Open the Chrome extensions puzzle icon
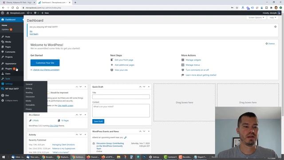This screenshot has height=160, width=284. pos(271,8)
